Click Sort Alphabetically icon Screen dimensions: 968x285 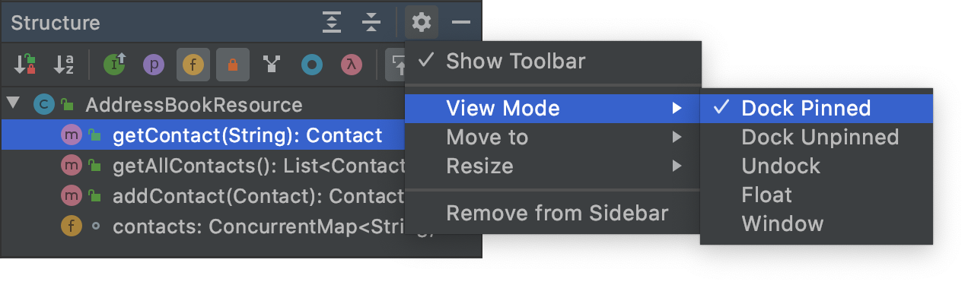(x=63, y=65)
